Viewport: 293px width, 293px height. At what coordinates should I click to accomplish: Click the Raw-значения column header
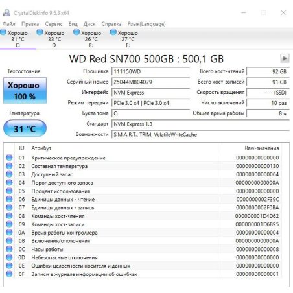pyautogui.click(x=251, y=148)
